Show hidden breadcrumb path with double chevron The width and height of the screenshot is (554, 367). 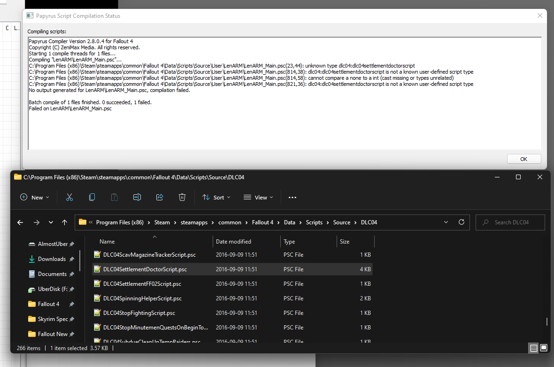pyautogui.click(x=91, y=222)
